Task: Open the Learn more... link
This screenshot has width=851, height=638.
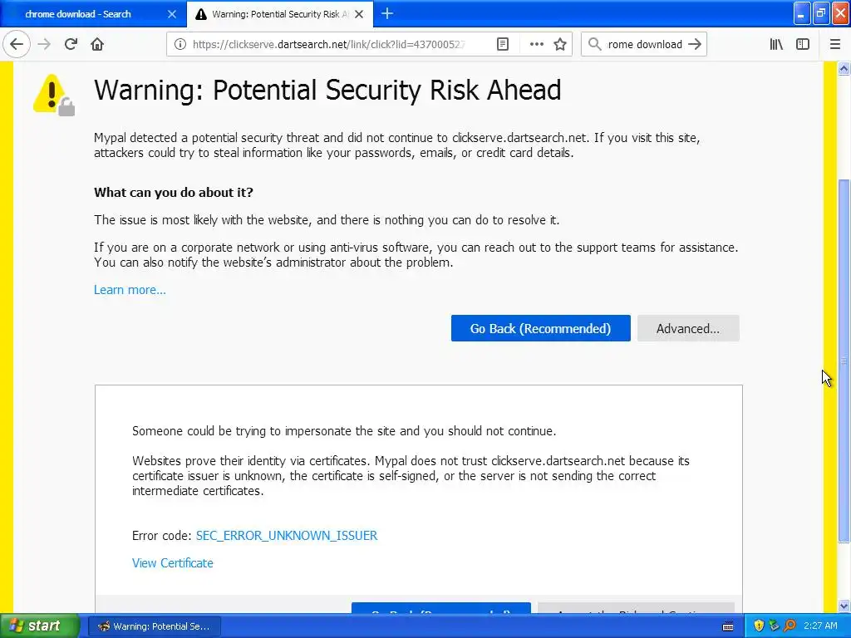Action: (130, 290)
